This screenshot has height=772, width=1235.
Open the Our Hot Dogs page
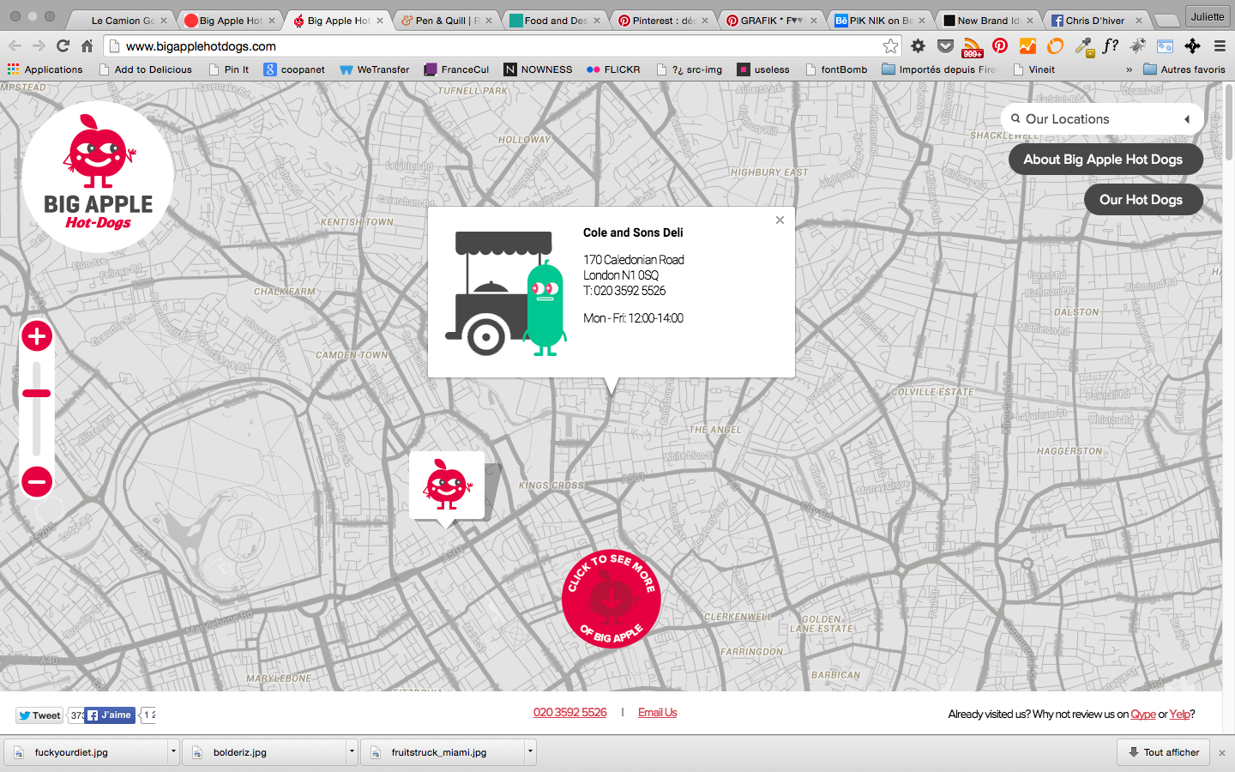click(x=1143, y=200)
